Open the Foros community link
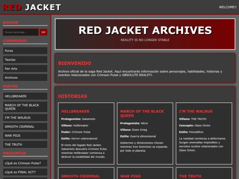Image resolution: width=239 pixels, height=179 pixels. pos(25,51)
